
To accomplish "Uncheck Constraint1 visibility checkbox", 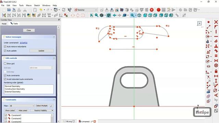I will click(x=6, y=115).
